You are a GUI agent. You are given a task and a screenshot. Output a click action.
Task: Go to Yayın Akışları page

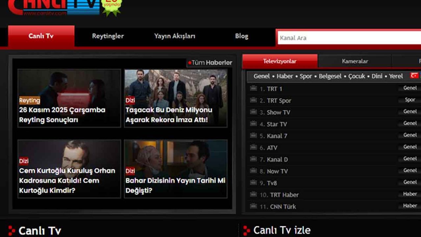175,36
